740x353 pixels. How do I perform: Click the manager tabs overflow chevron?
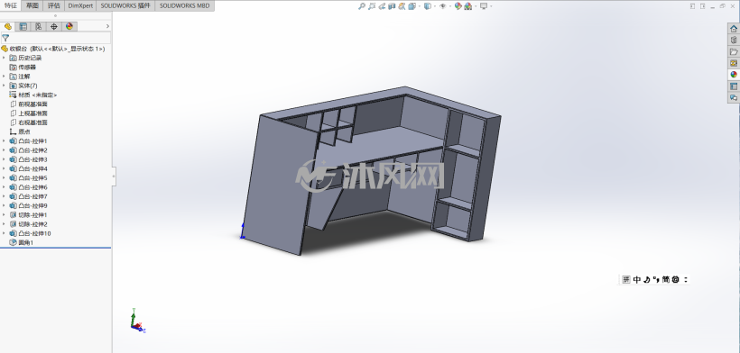(107, 26)
